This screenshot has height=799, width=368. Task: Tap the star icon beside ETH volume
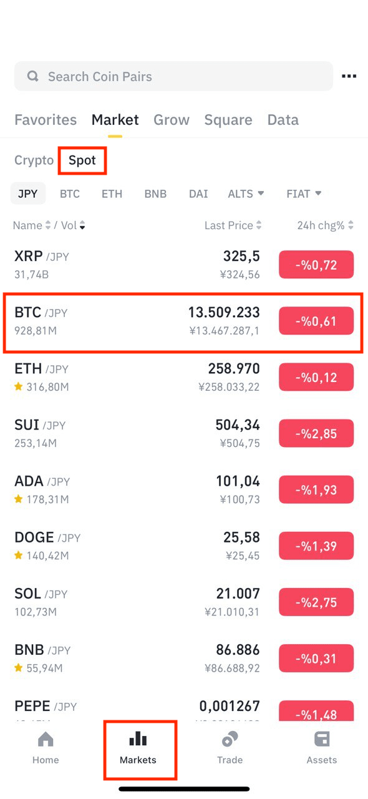pos(19,387)
